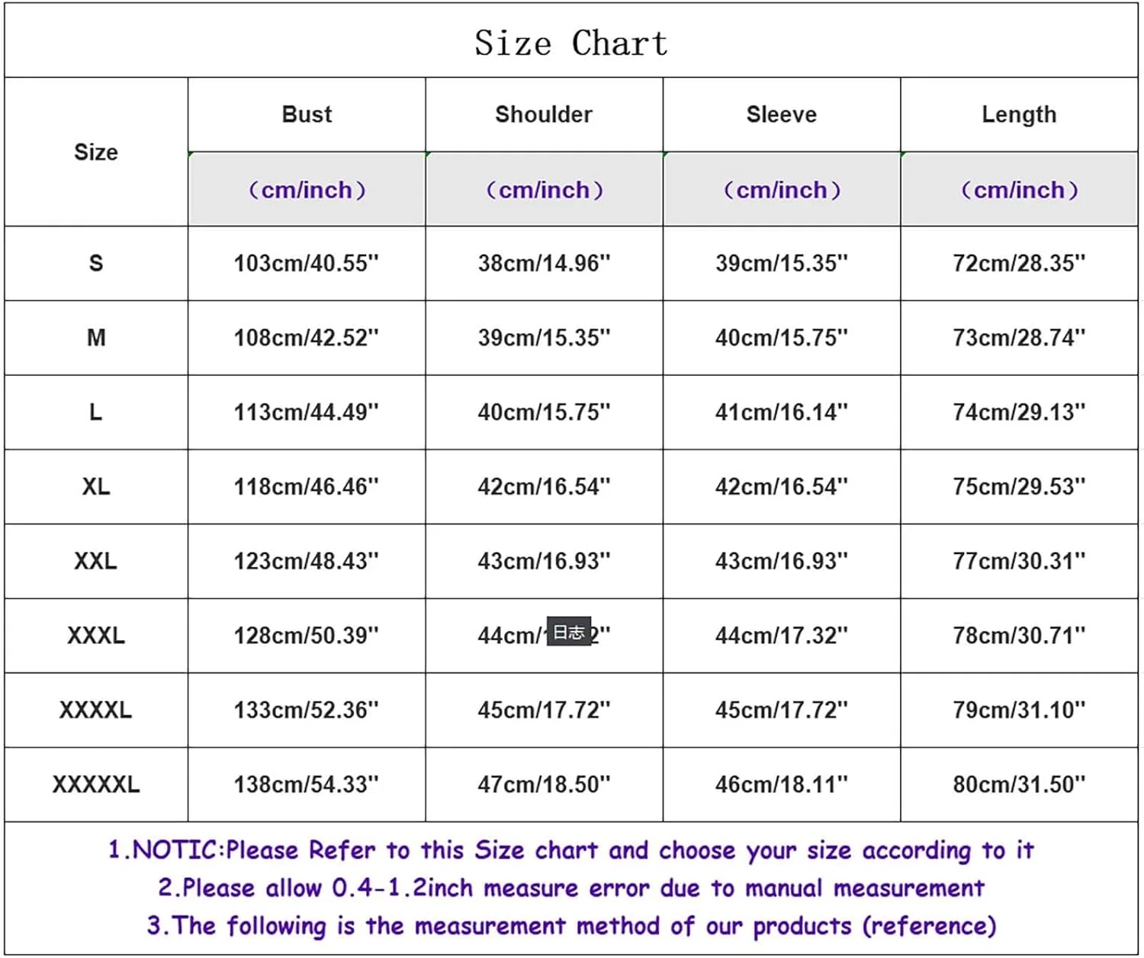
Task: Click the 138cm/54.33" bust cell
Action: coord(307,784)
